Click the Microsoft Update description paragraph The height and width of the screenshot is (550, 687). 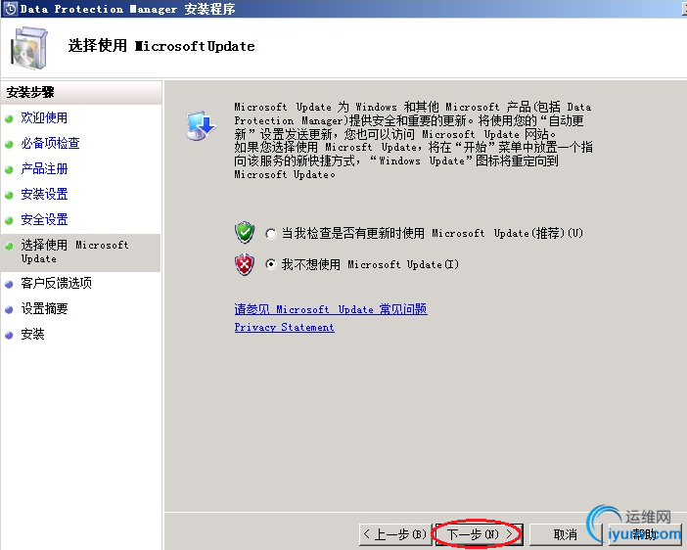pos(413,140)
